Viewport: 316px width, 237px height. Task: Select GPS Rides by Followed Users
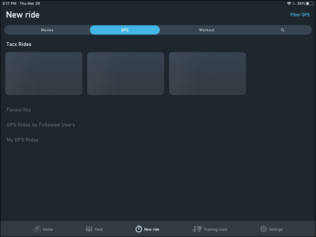[x=41, y=125]
